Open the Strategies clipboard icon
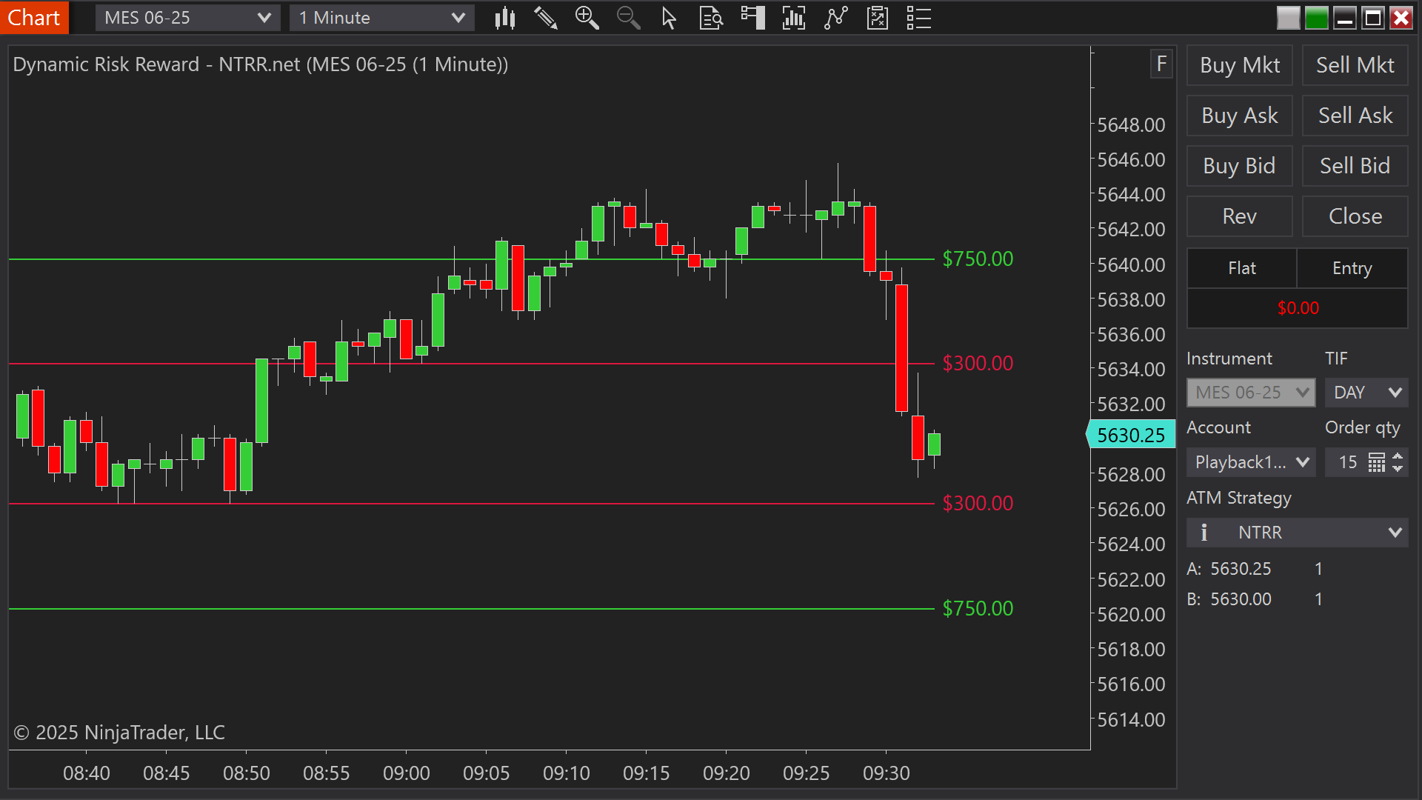1422x800 pixels. (x=878, y=18)
